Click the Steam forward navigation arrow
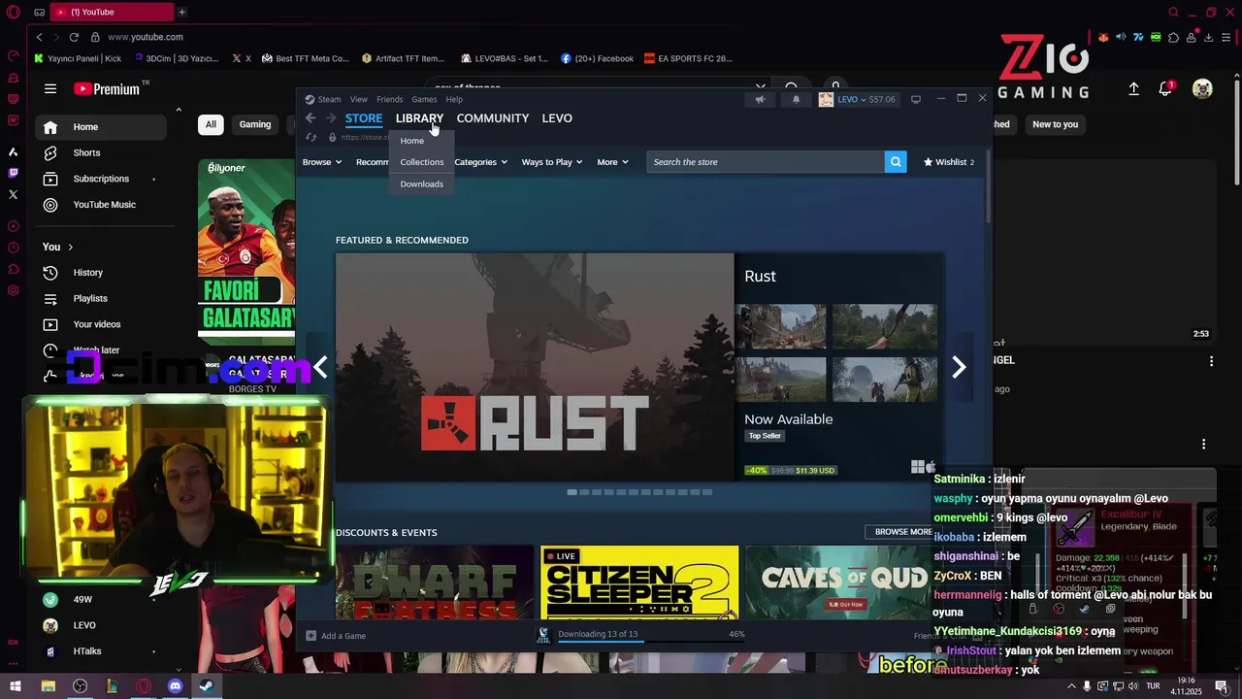Viewport: 1242px width, 699px height. pyautogui.click(x=331, y=118)
